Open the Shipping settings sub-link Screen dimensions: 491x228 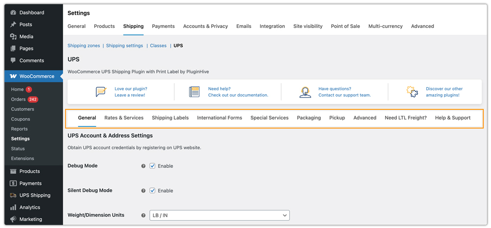pos(125,46)
